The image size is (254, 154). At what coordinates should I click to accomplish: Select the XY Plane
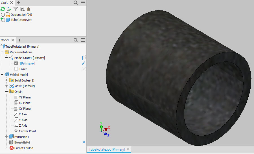click(x=25, y=109)
